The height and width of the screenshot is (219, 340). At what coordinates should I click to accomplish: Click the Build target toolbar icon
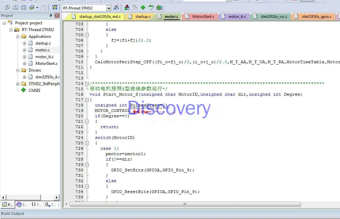click(x=16, y=7)
